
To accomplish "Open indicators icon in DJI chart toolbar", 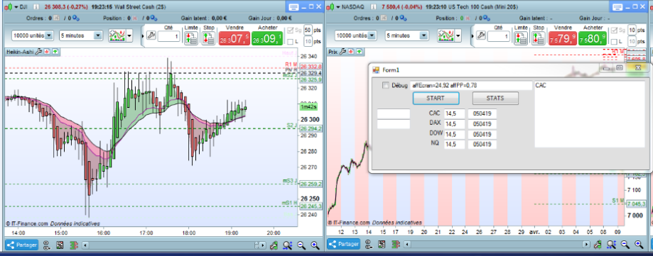I will pyautogui.click(x=117, y=35).
